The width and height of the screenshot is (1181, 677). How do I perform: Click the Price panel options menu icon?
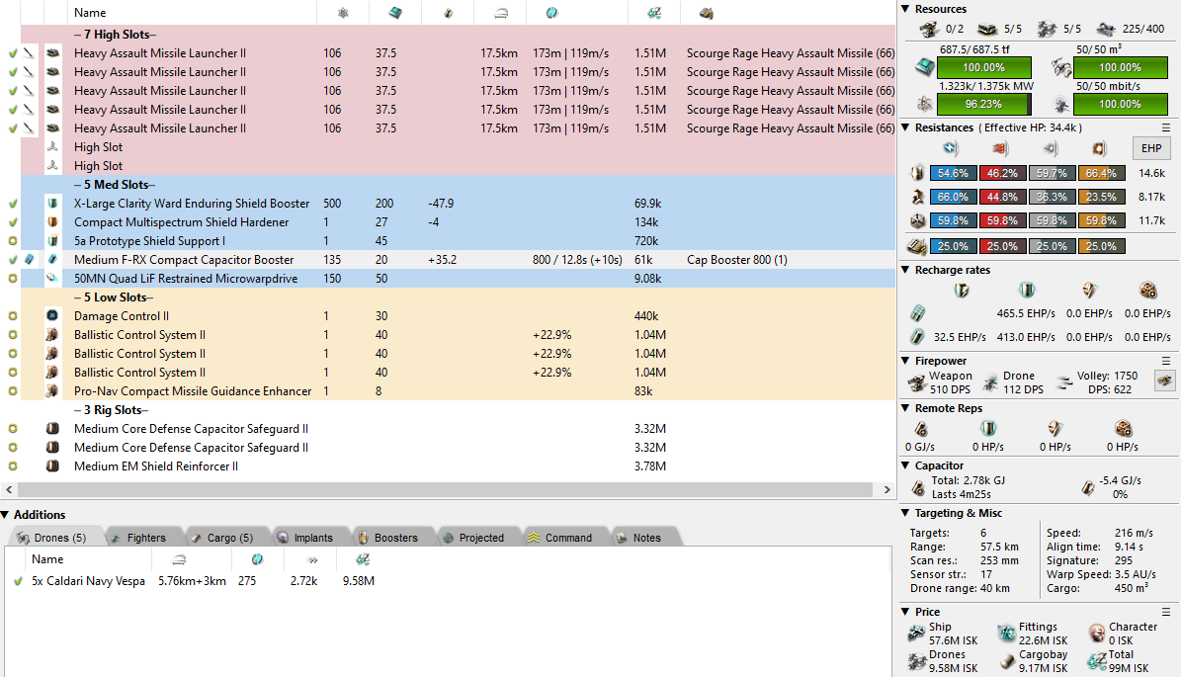(x=1166, y=612)
